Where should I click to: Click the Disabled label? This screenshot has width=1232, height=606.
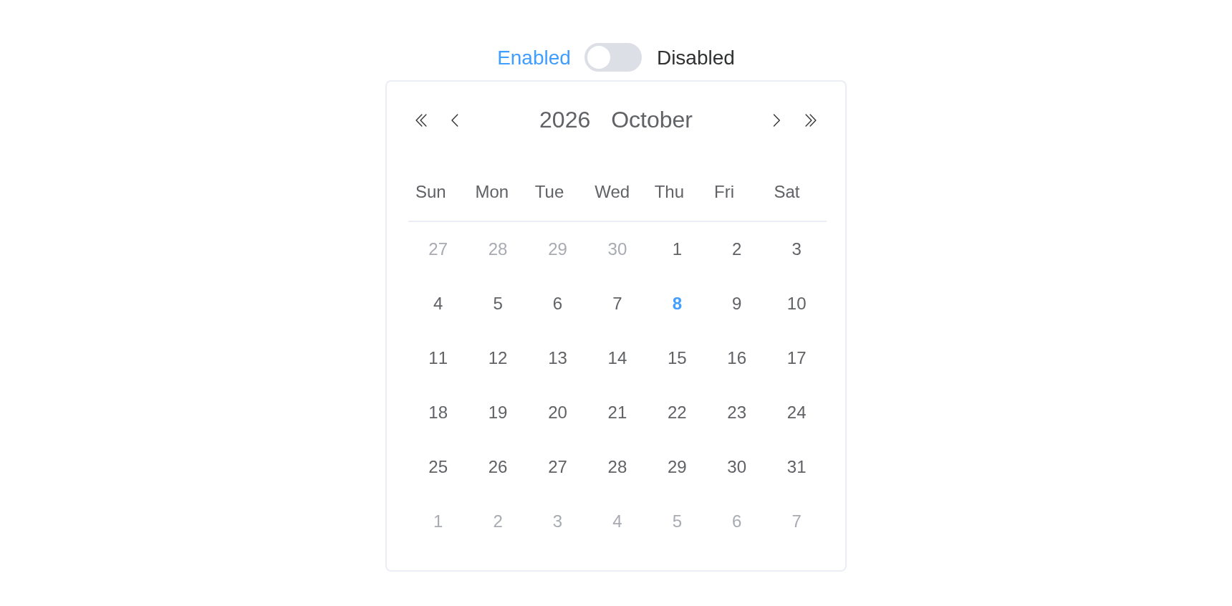[696, 58]
